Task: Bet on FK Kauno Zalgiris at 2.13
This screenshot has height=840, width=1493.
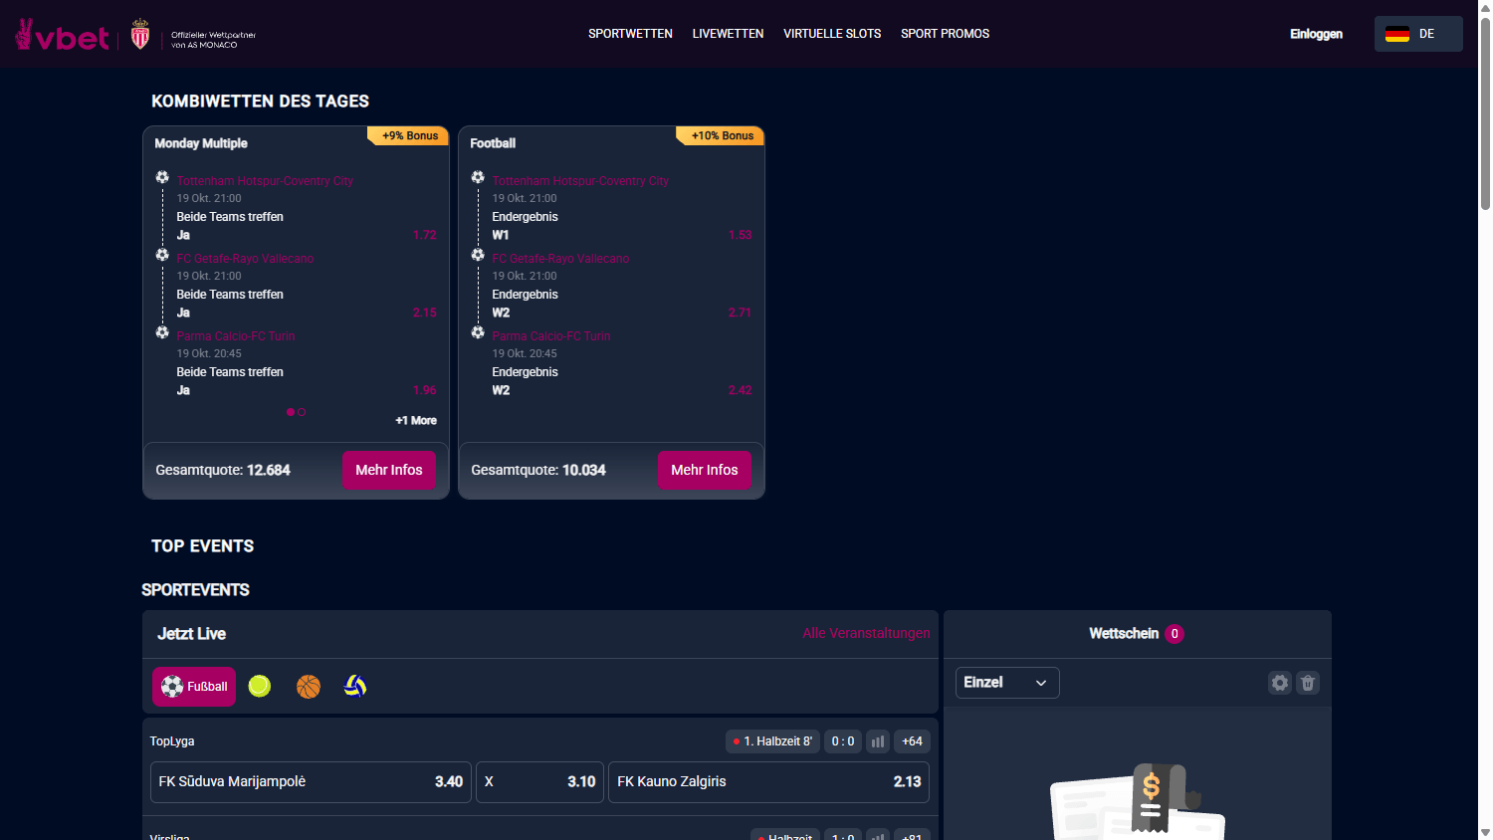Action: pyautogui.click(x=768, y=782)
